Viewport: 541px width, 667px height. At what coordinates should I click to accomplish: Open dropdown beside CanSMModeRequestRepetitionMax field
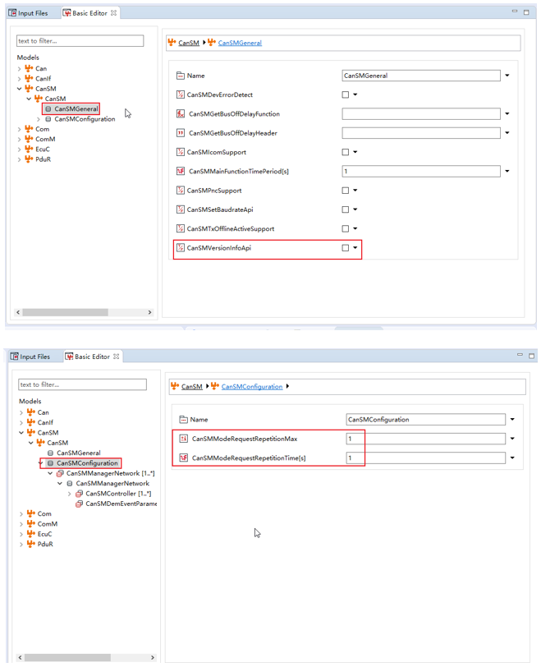512,439
